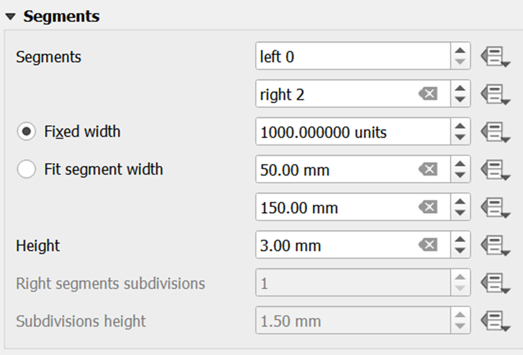The image size is (523, 355).
Task: Open data-defined override for left segments
Action: click(494, 57)
